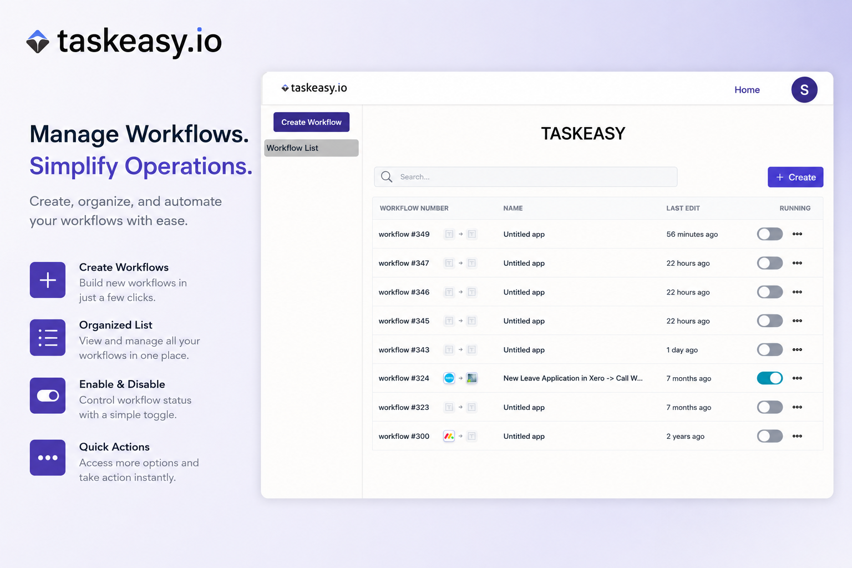Click the action placeholder icon in workflow #300
Viewport: 852px width, 568px height.
(471, 436)
